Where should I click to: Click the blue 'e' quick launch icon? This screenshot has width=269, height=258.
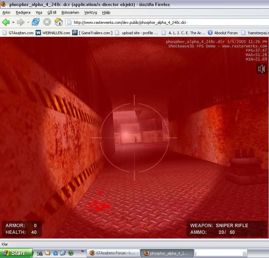click(55, 253)
